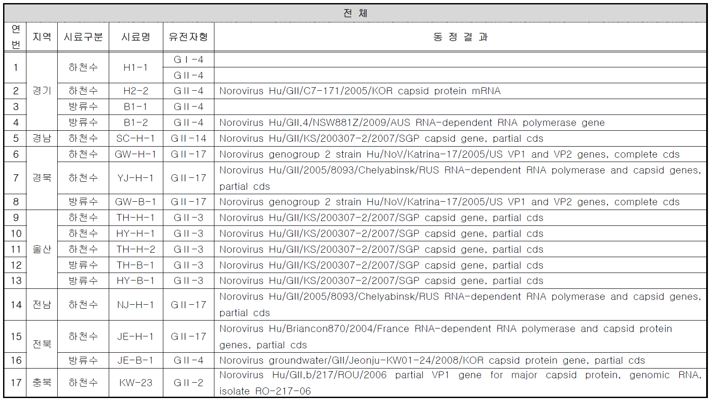Click region cell 충북
This screenshot has height=402, width=711.
click(42, 383)
